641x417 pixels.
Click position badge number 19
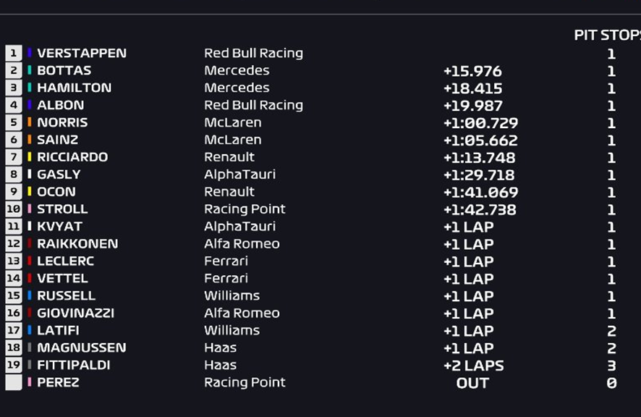click(14, 365)
